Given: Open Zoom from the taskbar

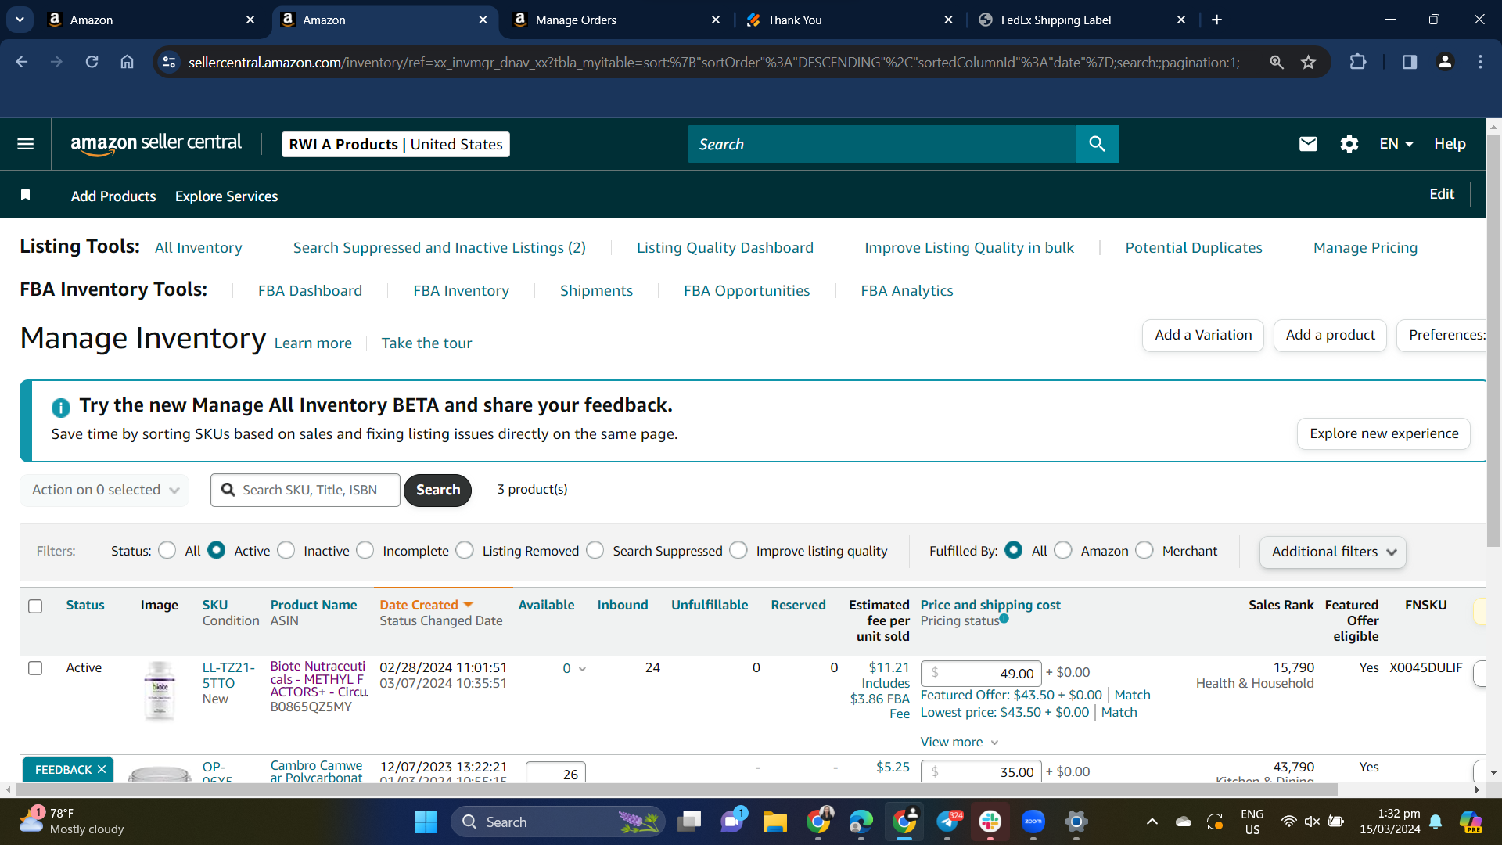Looking at the screenshot, I should click(1033, 822).
